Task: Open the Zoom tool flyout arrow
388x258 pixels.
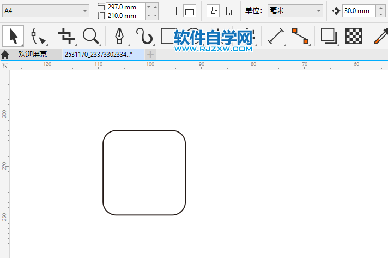Action: (x=100, y=45)
